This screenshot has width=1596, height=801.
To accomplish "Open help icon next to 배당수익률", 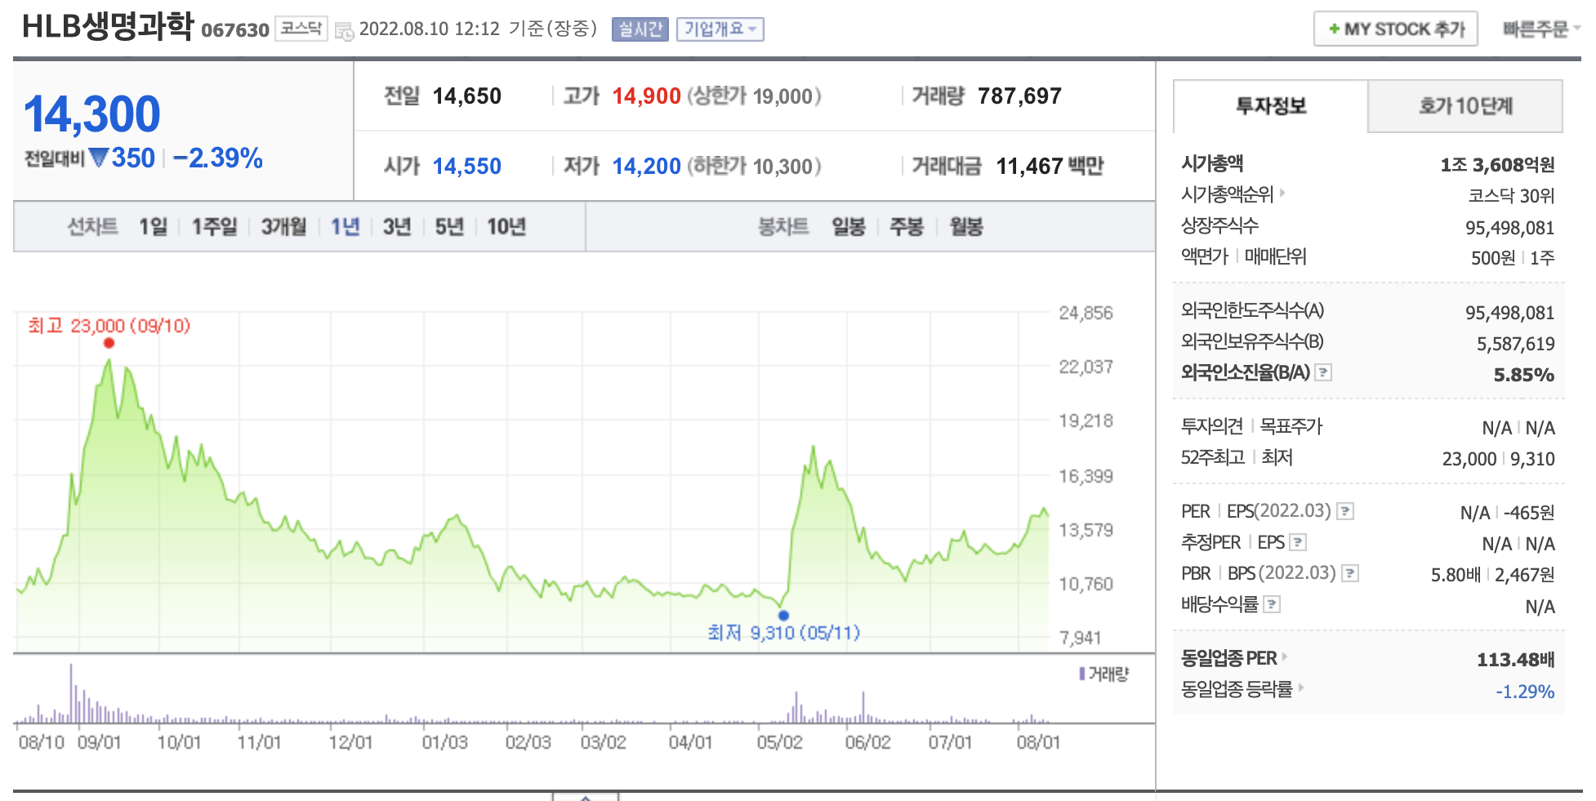I will (x=1272, y=604).
